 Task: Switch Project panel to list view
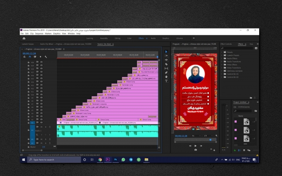(x=239, y=150)
